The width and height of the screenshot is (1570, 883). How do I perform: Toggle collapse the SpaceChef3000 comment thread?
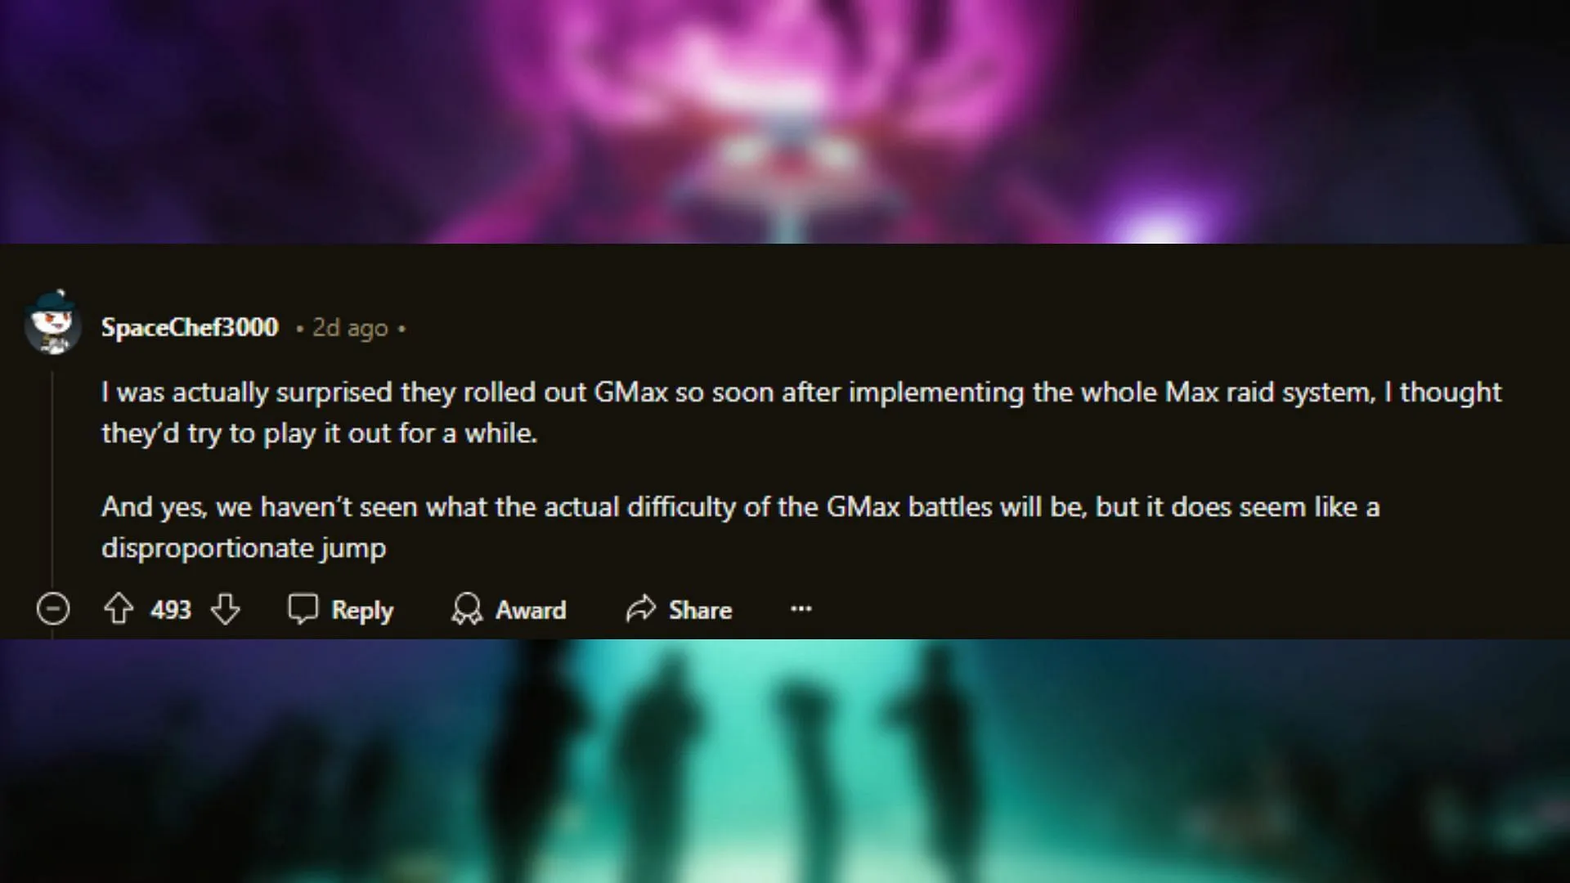point(53,609)
